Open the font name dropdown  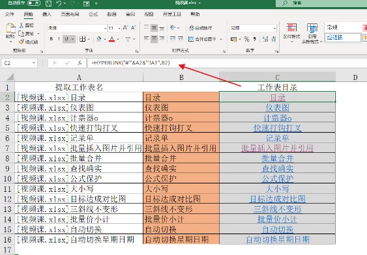[105, 28]
